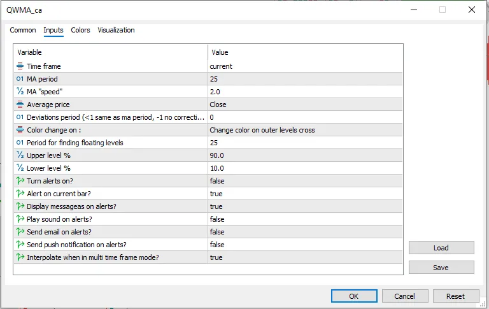Viewport: 489px width, 309px height.
Task: Close the QWMA_ca dialog window
Action: (x=472, y=10)
